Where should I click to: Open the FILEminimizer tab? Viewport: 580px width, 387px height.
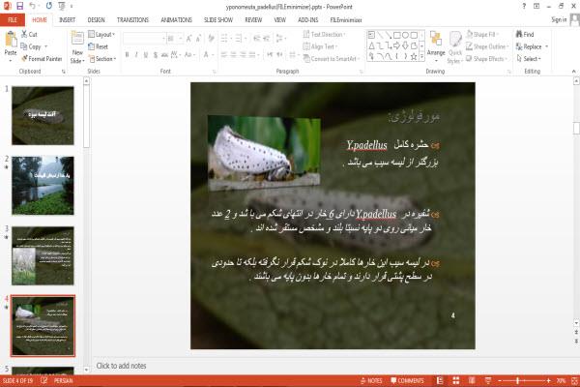pos(345,19)
